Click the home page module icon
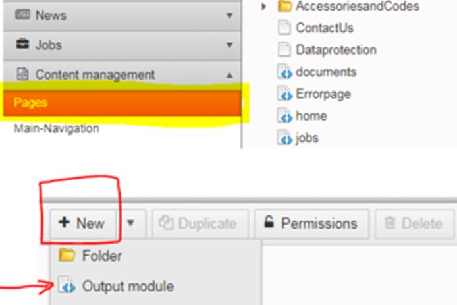Screen dimensions: 457x305 tap(284, 115)
